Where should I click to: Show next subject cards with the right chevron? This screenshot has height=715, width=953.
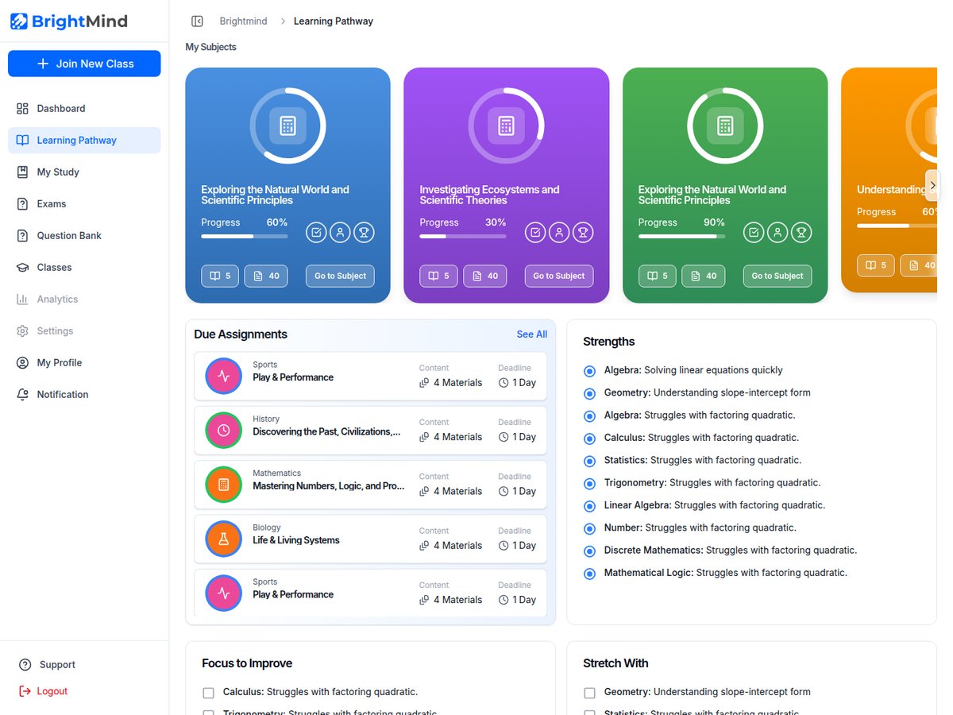(x=932, y=185)
